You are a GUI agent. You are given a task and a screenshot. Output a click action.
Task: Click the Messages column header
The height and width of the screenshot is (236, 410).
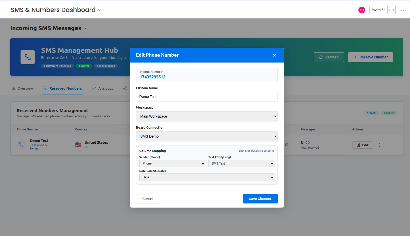coord(308,129)
